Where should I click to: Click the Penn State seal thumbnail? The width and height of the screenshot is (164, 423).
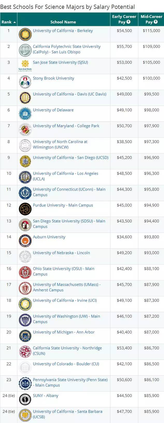point(25,383)
